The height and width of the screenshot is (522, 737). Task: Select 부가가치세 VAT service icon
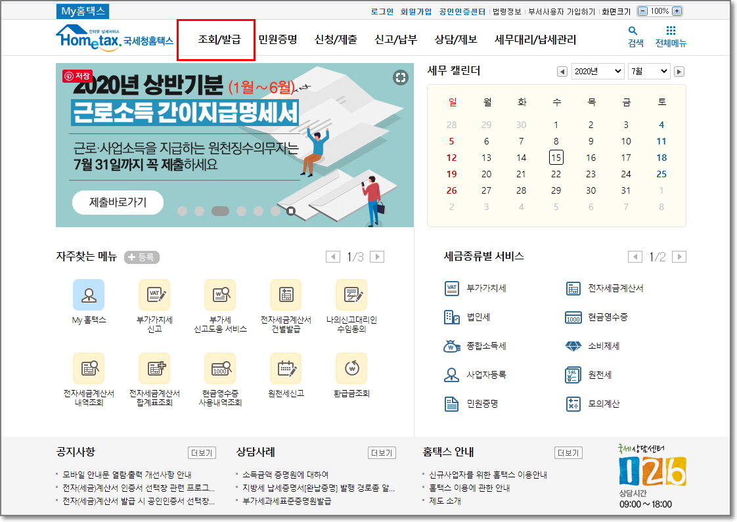pos(452,288)
